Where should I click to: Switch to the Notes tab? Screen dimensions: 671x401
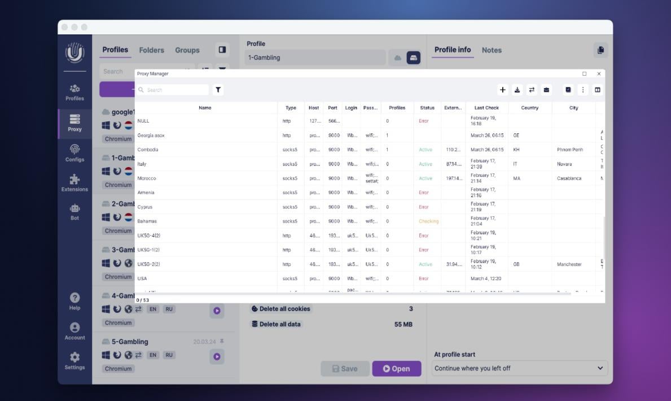coord(492,50)
